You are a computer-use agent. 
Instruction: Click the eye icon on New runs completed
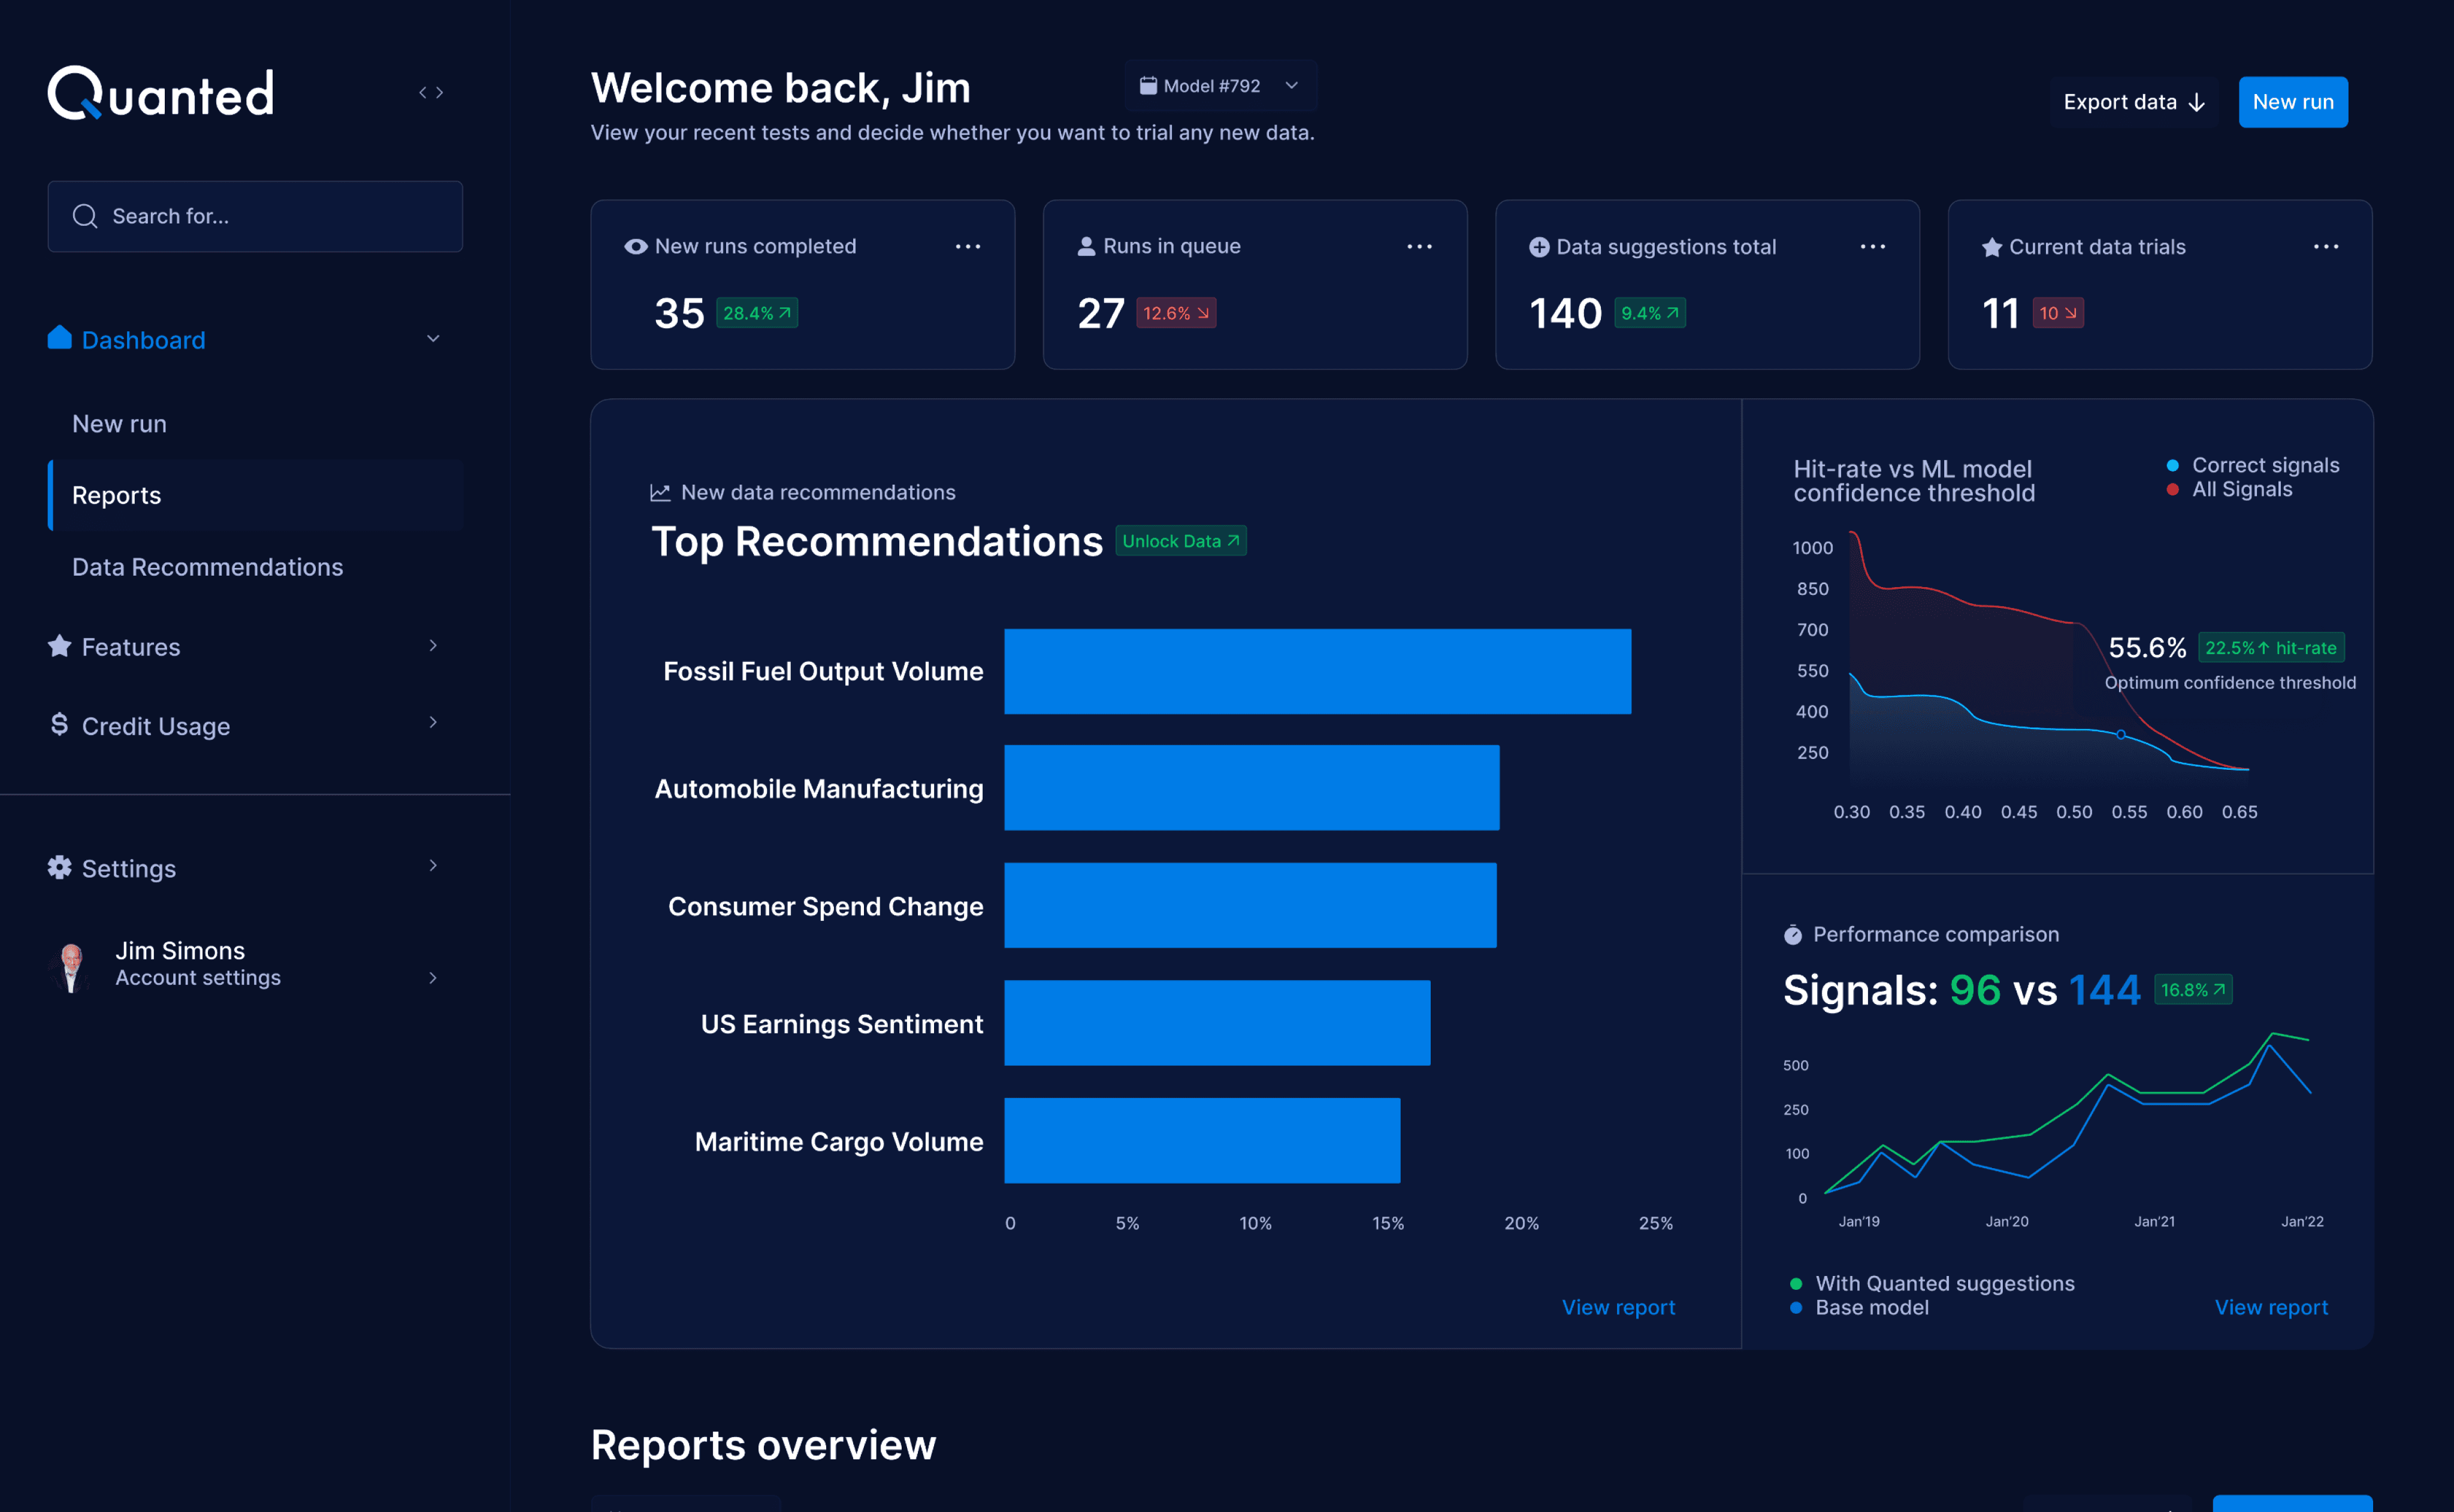(636, 246)
